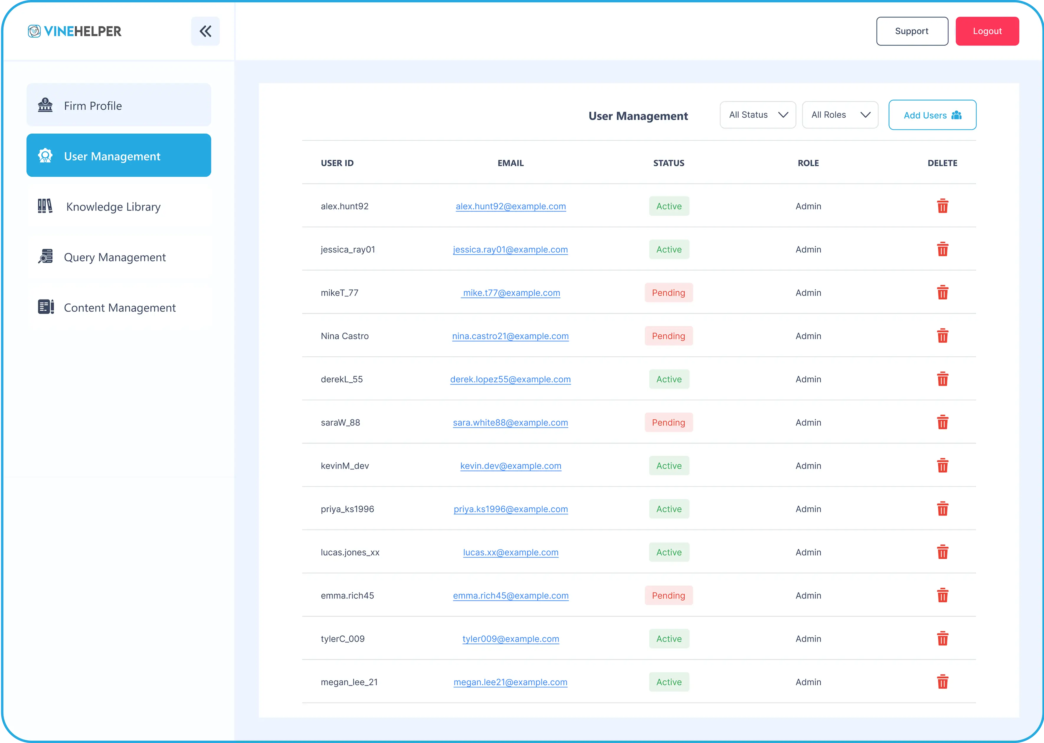Open the Firm Profile menu item
The width and height of the screenshot is (1044, 743).
point(119,105)
